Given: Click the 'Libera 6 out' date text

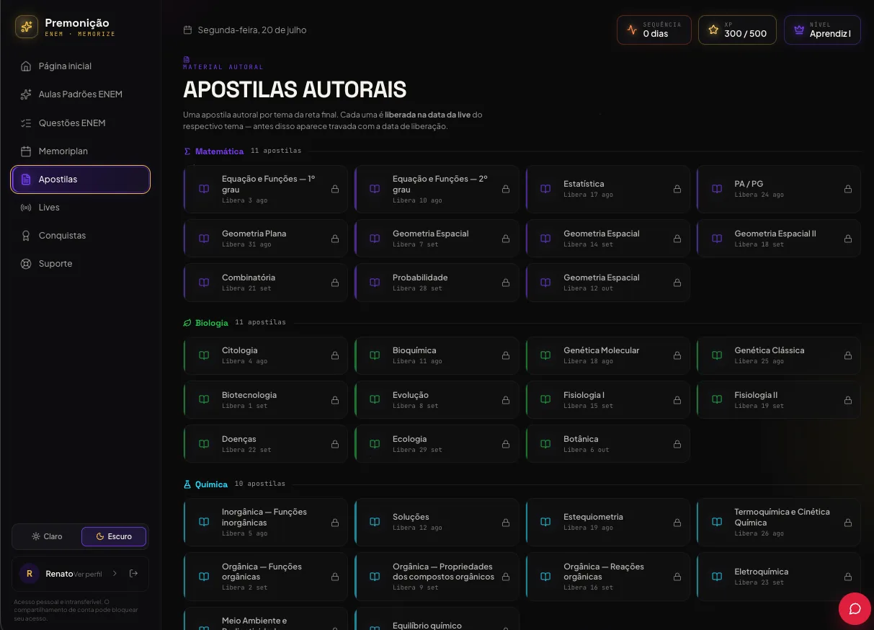Looking at the screenshot, I should tap(586, 450).
